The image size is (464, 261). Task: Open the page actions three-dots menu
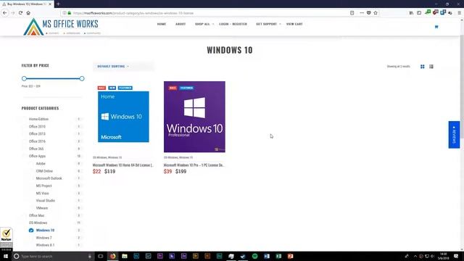pos(362,13)
